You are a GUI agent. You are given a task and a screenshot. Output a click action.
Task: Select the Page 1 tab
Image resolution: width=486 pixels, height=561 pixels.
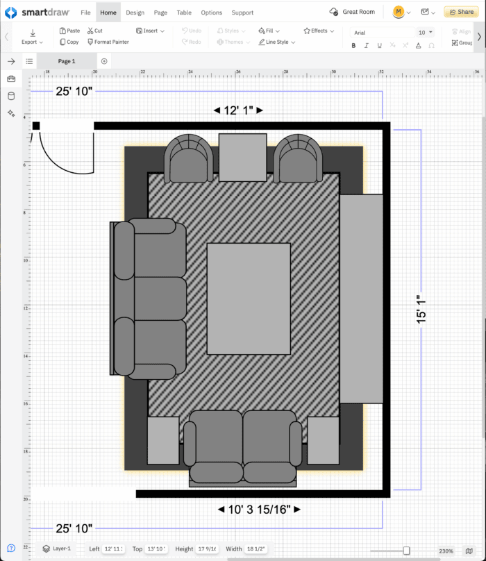click(67, 61)
